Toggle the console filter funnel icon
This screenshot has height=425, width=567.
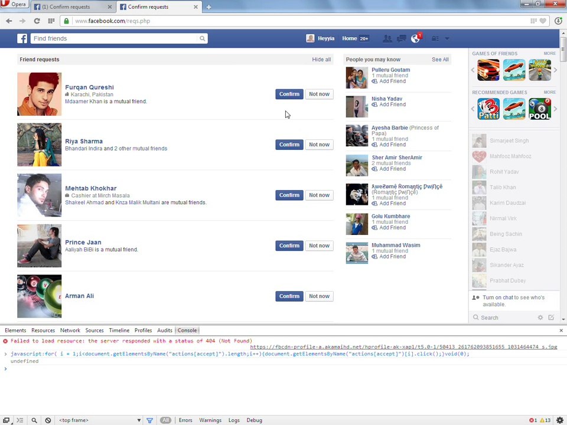point(149,420)
